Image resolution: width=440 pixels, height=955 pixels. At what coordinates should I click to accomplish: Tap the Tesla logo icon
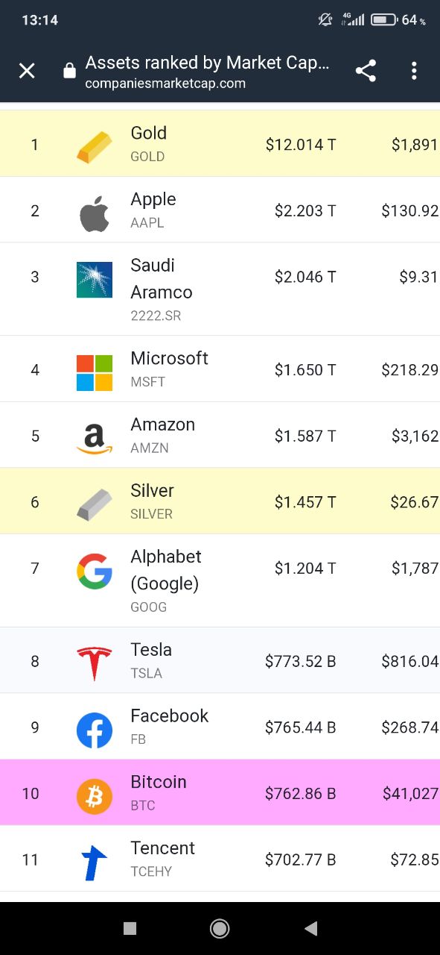tap(95, 664)
